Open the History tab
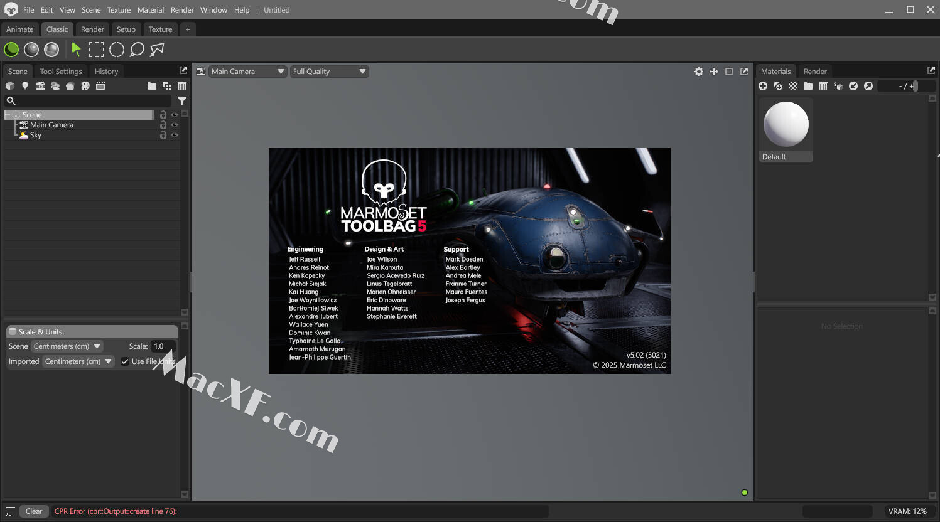The height and width of the screenshot is (522, 940). 106,72
